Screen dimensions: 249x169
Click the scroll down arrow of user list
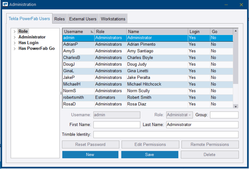pos(236,107)
